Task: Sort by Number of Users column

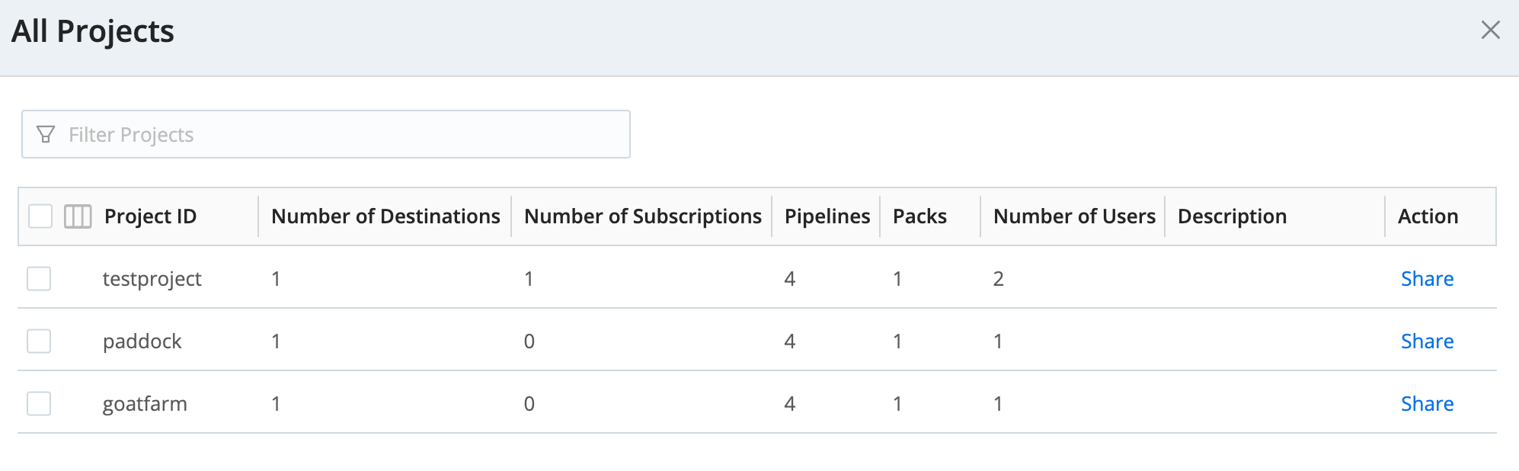Action: coord(1074,216)
